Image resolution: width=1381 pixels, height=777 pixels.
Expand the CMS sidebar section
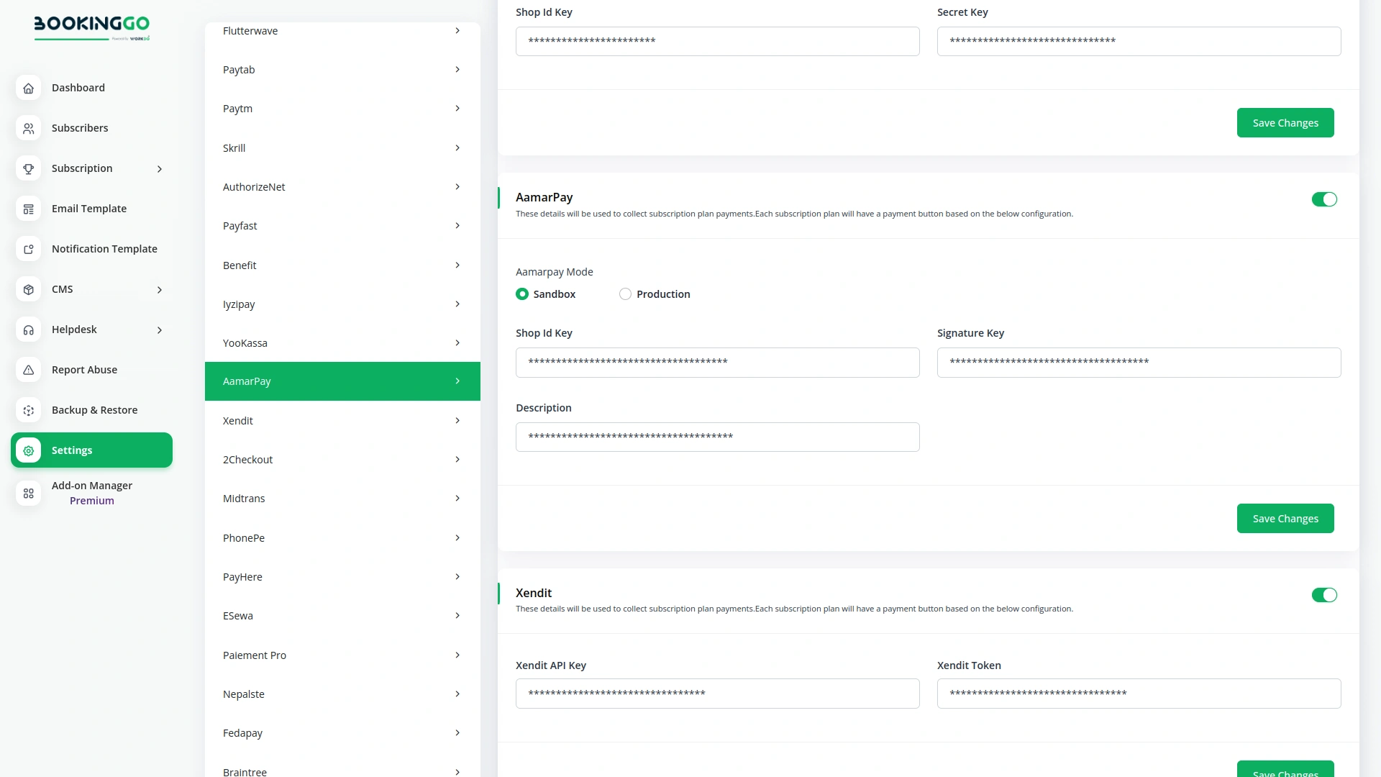click(63, 289)
